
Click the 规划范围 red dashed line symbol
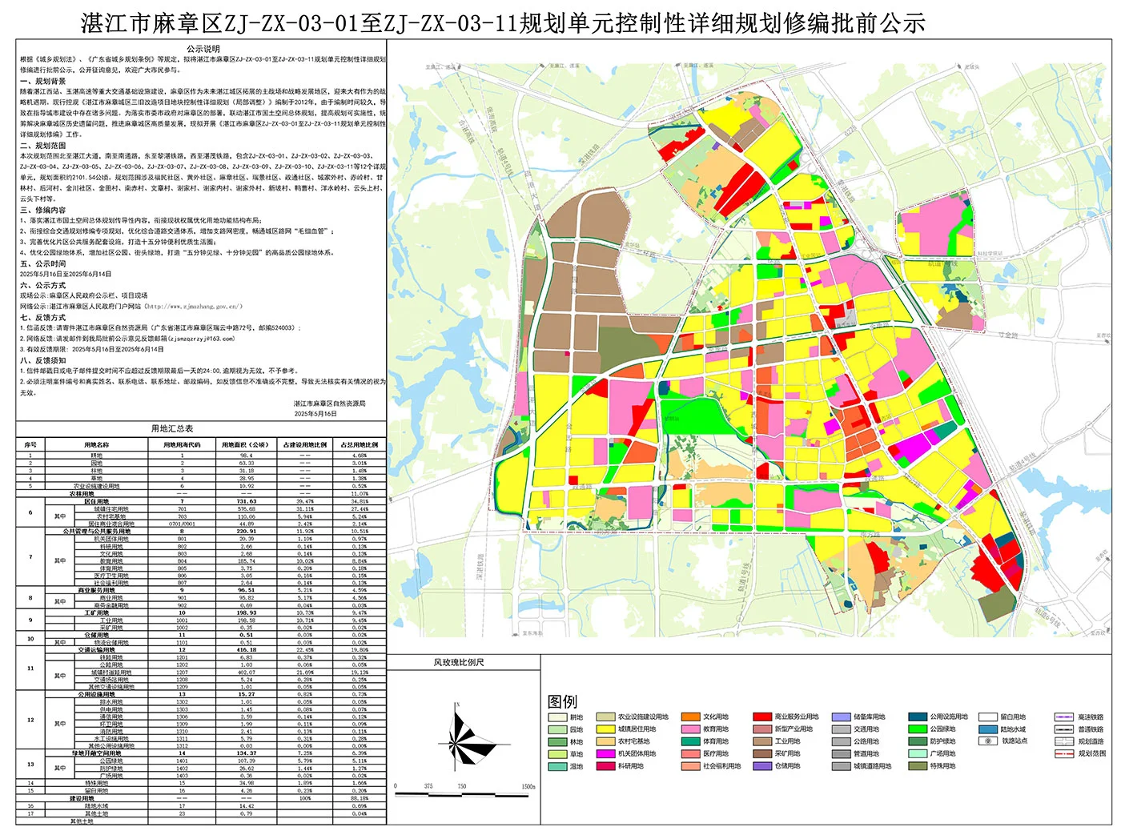click(x=1064, y=754)
